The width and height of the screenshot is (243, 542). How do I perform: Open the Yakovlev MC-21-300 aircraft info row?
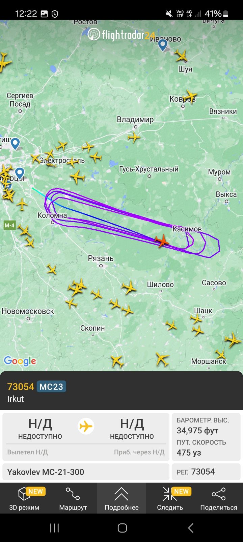[x=86, y=472]
